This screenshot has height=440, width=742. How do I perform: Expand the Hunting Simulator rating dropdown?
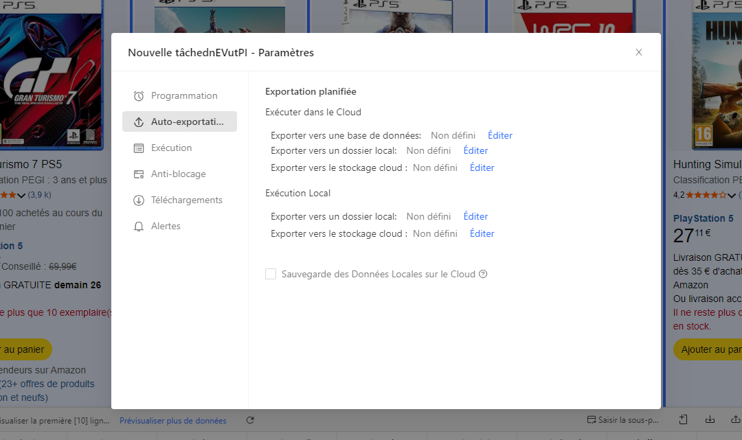[730, 196]
